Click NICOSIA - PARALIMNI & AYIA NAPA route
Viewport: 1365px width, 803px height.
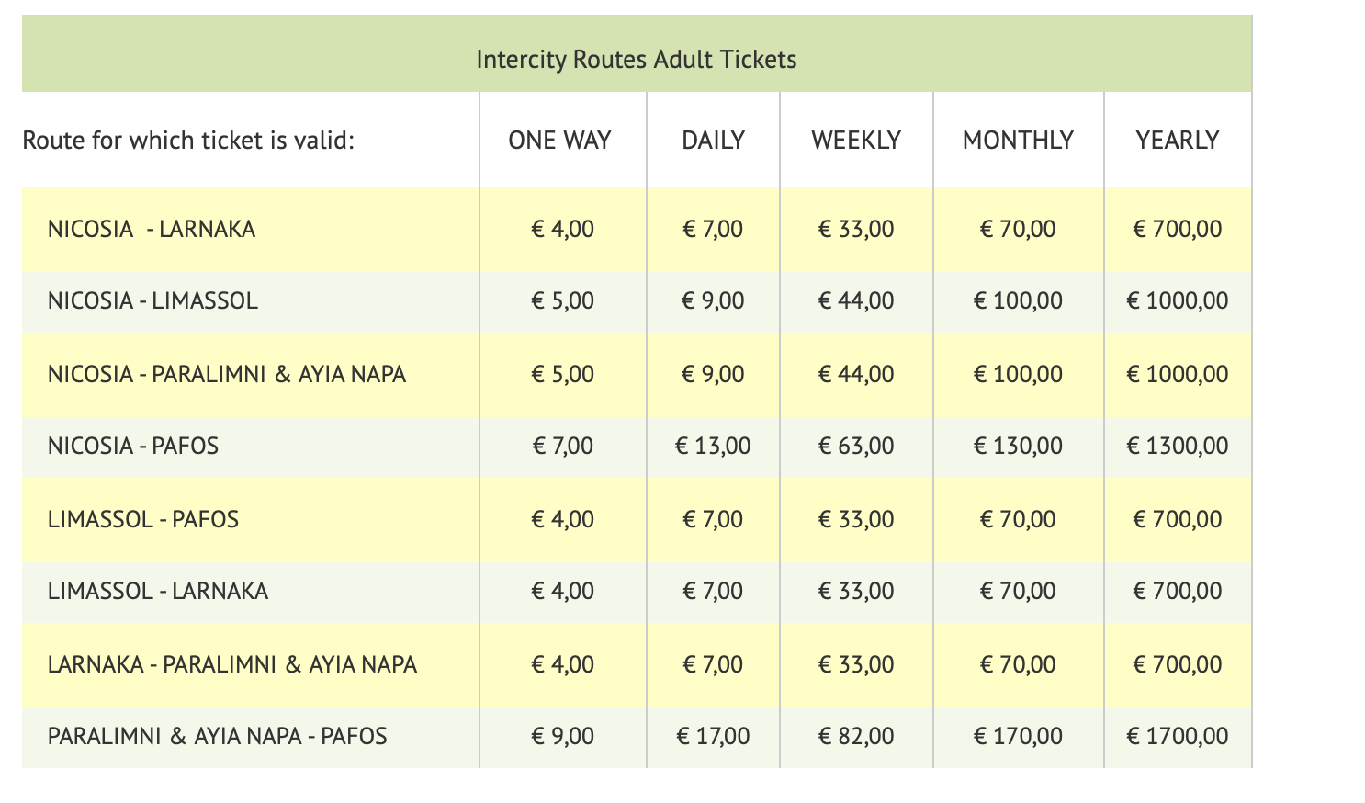click(x=227, y=374)
